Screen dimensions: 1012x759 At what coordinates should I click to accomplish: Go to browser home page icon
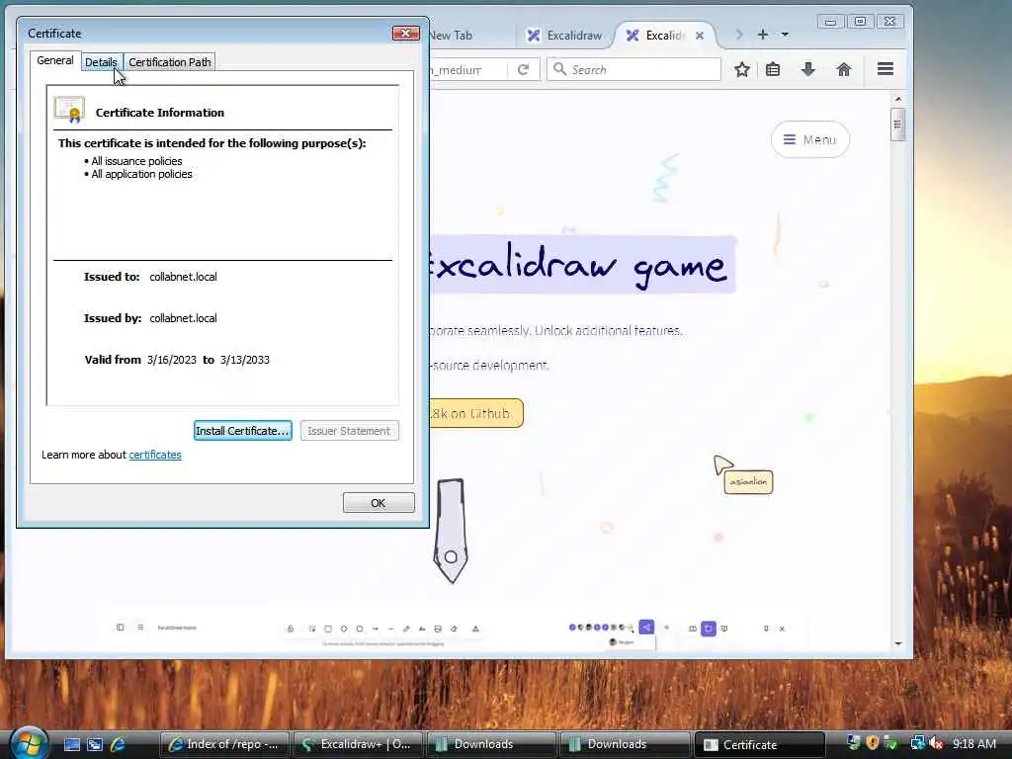click(844, 69)
